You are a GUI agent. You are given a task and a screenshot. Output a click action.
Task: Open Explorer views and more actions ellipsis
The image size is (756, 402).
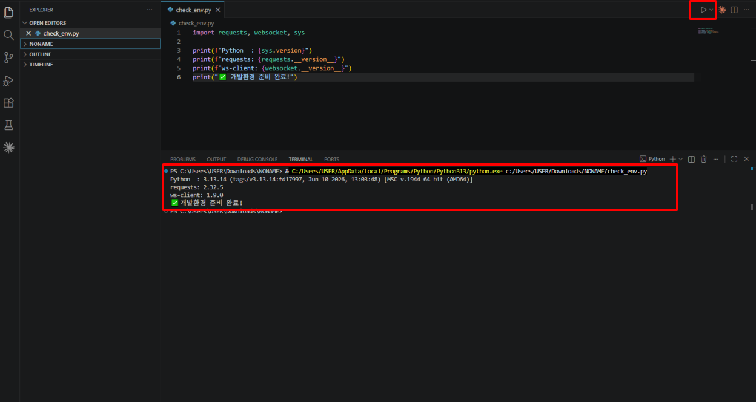(x=150, y=10)
